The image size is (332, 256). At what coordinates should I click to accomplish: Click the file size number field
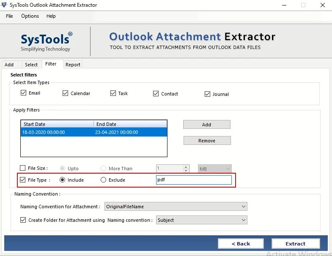point(170,169)
